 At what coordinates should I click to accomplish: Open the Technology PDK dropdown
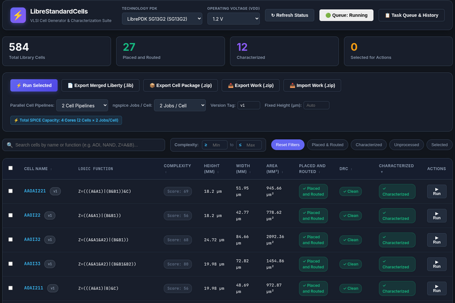[162, 19]
